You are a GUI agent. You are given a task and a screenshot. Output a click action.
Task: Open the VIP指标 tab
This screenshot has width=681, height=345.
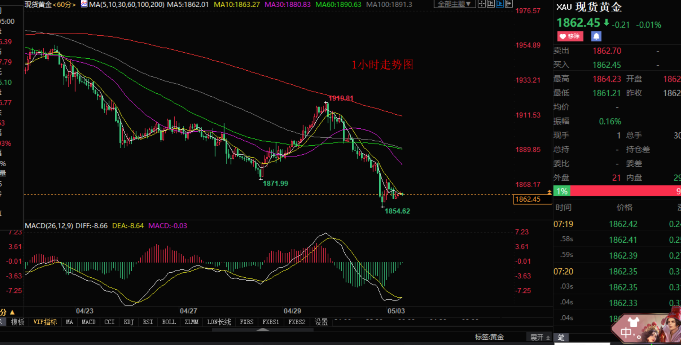coord(45,322)
